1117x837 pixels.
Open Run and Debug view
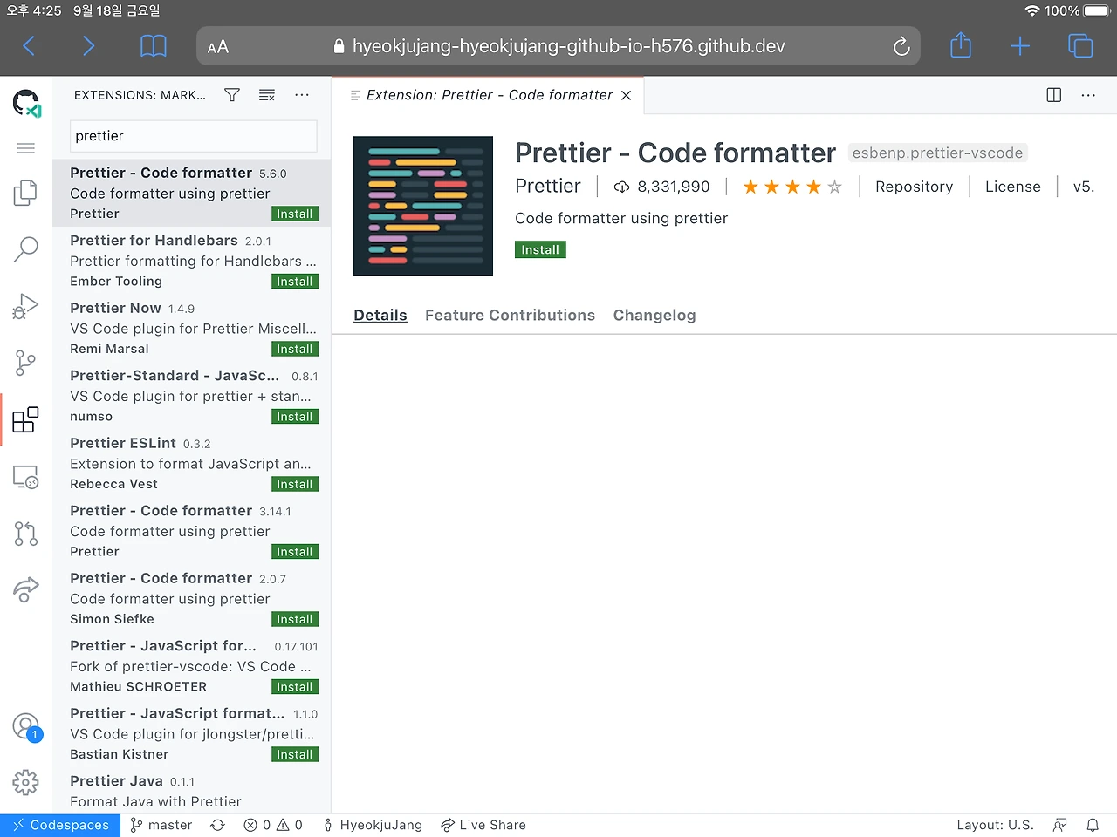click(x=26, y=306)
